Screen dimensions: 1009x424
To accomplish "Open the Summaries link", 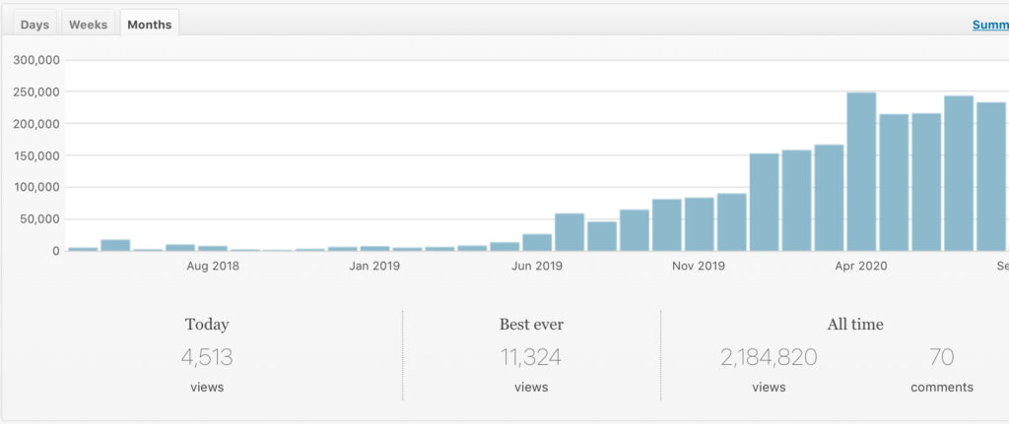I will click(990, 25).
